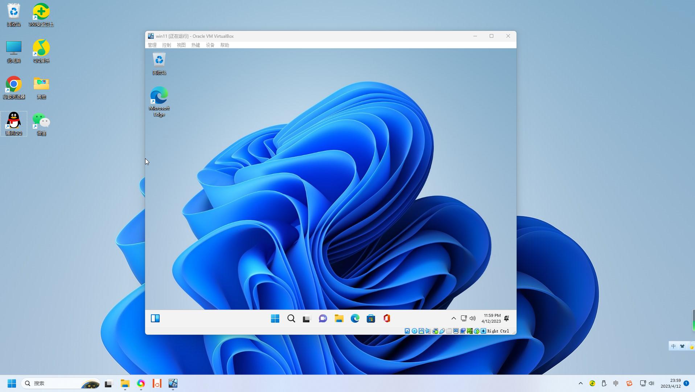Toggle the host tray IME language indicator
The image size is (695, 392).
[x=616, y=383]
